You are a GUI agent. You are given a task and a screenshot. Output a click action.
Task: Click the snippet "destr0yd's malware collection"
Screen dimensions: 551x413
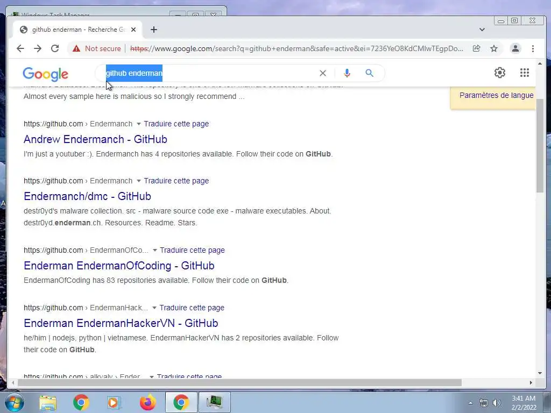[x=73, y=211]
